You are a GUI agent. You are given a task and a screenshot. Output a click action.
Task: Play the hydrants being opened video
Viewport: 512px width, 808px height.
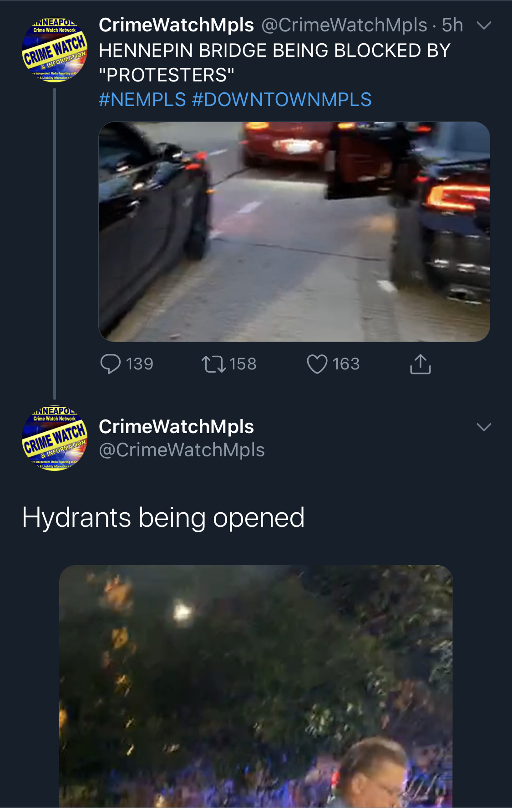pos(256,686)
